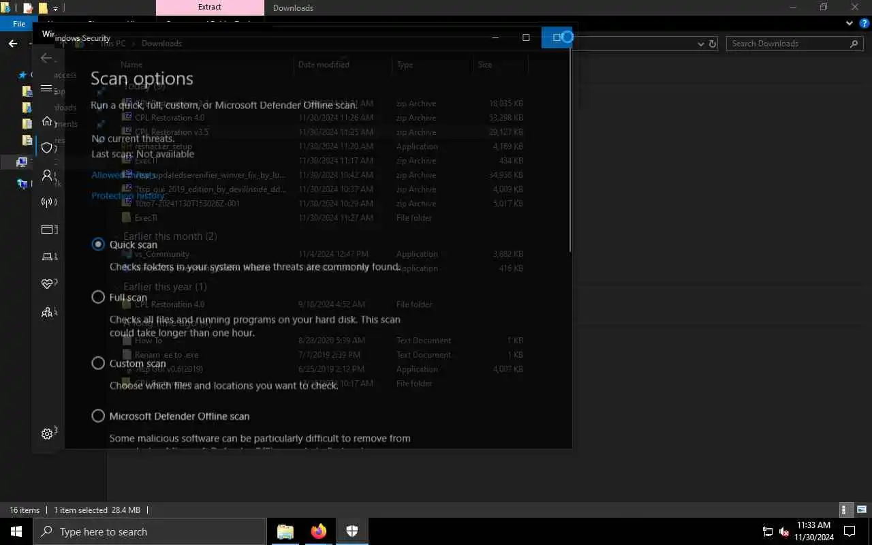
Task: Open the notification center icon
Action: (850, 531)
